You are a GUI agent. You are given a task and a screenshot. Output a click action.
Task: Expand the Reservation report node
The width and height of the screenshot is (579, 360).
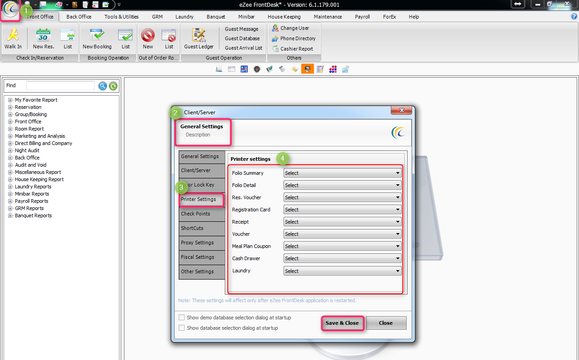click(x=10, y=107)
